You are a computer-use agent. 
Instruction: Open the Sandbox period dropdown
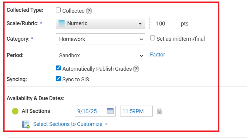100,56
